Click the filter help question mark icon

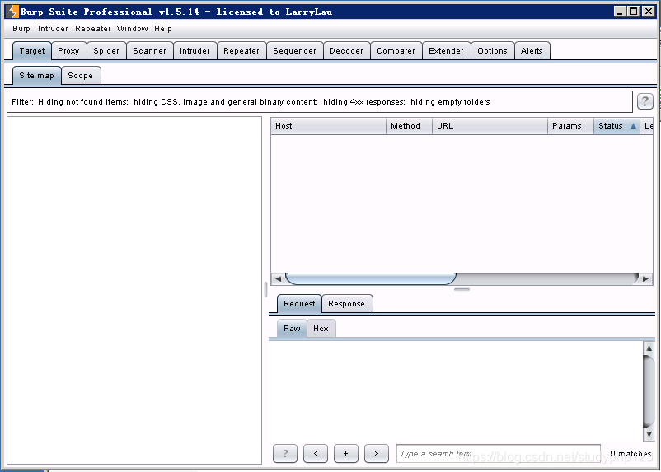pos(645,101)
